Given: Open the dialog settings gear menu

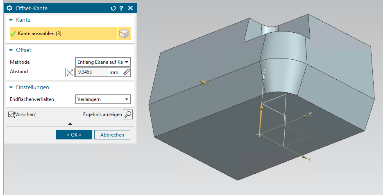Looking at the screenshot, I should [x=9, y=8].
